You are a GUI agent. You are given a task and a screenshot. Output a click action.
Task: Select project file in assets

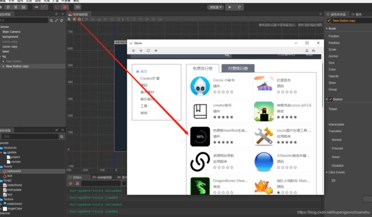pos(14,157)
